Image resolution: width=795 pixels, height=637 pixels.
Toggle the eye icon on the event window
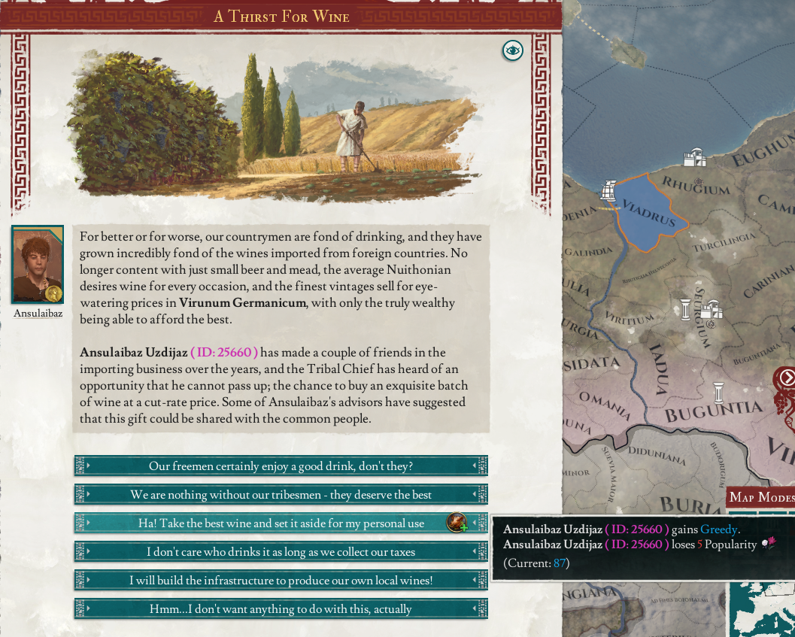(512, 50)
